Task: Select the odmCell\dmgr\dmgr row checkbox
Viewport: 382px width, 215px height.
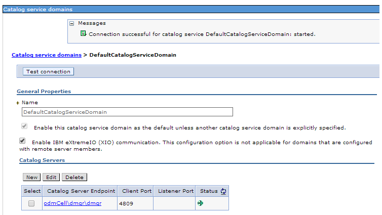Action: (31, 203)
